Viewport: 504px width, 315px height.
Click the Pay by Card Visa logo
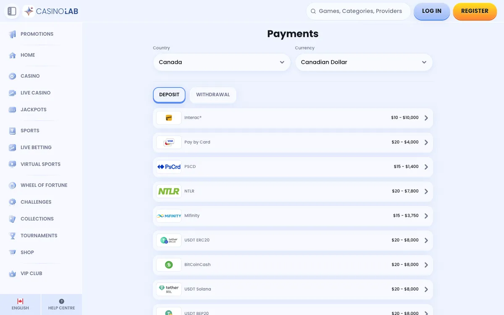coord(169,142)
